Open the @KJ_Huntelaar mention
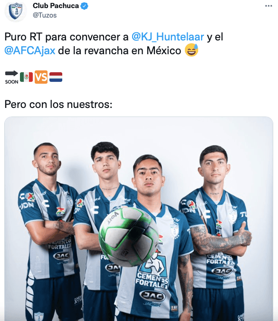This screenshot has width=278, height=321. [x=168, y=37]
